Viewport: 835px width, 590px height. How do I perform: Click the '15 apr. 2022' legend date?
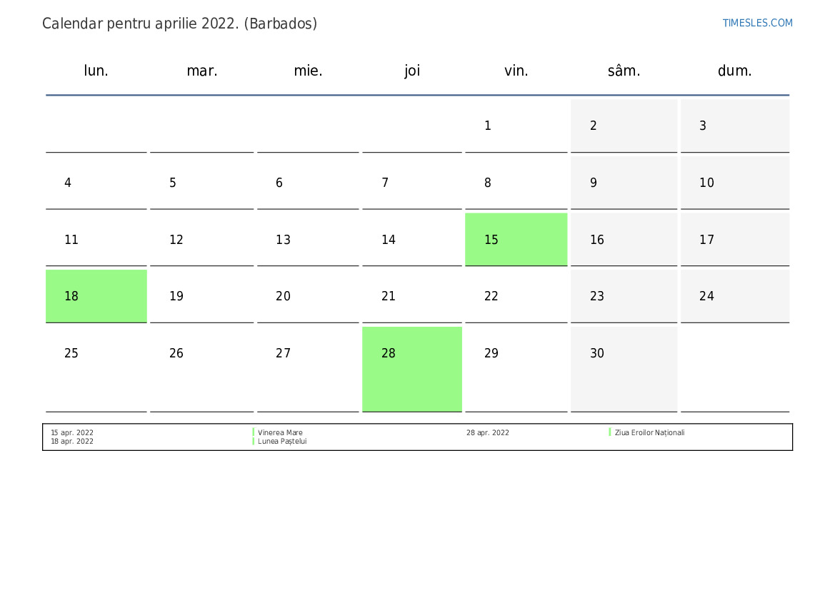[72, 432]
